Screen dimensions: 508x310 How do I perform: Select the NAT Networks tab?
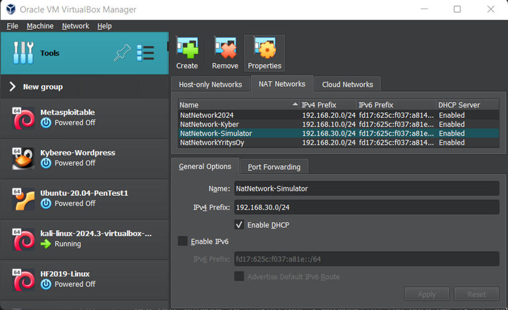[282, 84]
